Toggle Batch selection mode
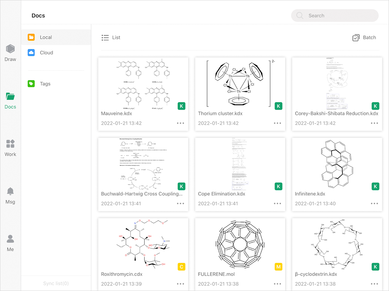389x291 pixels. pos(364,37)
